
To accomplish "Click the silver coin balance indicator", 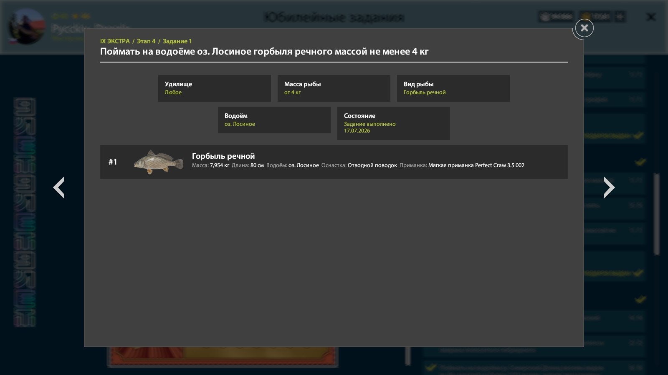I will 557,17.
